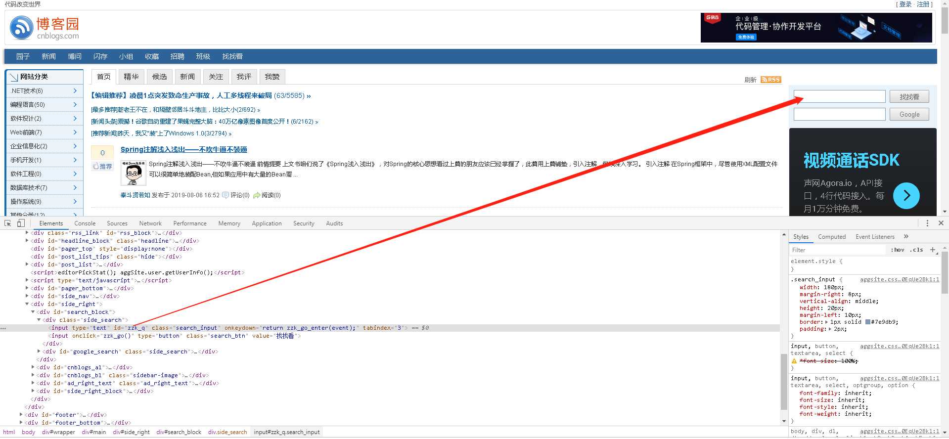Click the 找找看 search button
949x439 pixels.
(909, 97)
